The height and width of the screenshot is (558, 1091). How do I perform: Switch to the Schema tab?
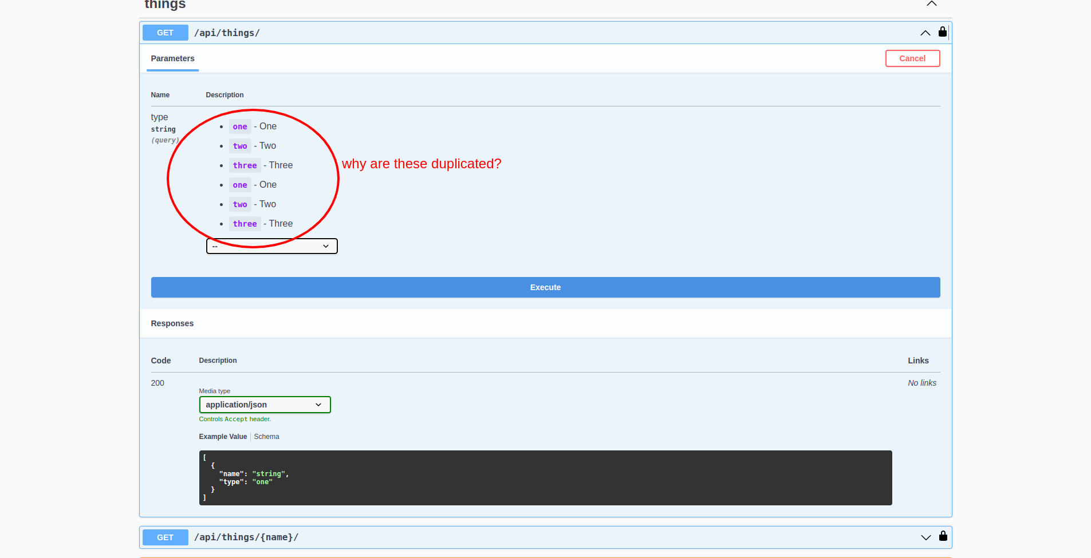point(266,436)
